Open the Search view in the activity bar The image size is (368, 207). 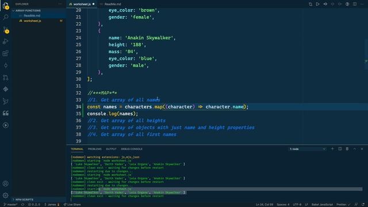click(6, 17)
